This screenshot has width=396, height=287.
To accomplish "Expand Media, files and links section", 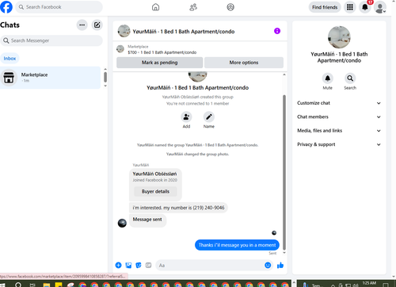I will point(339,131).
